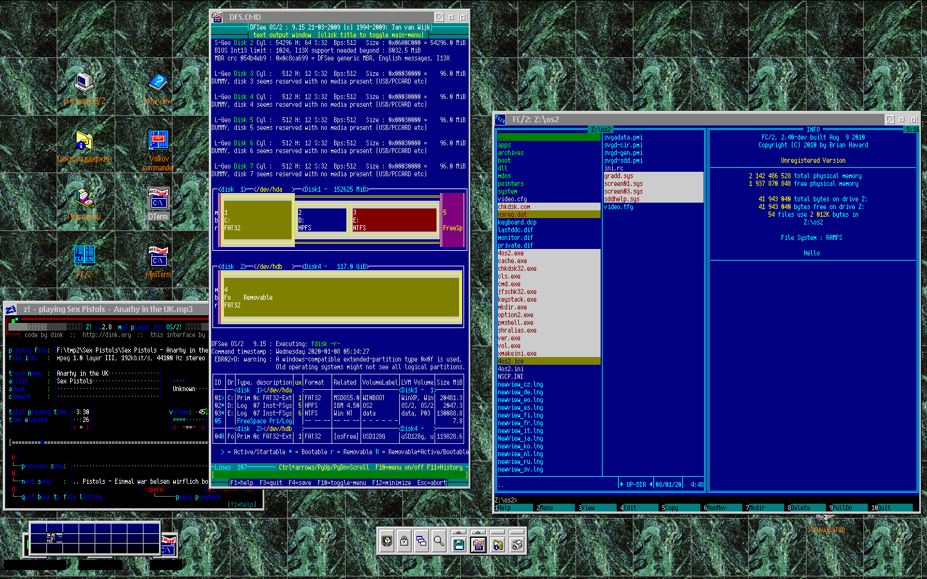Expand the drawer above the floppy drive icon

pos(459,532)
